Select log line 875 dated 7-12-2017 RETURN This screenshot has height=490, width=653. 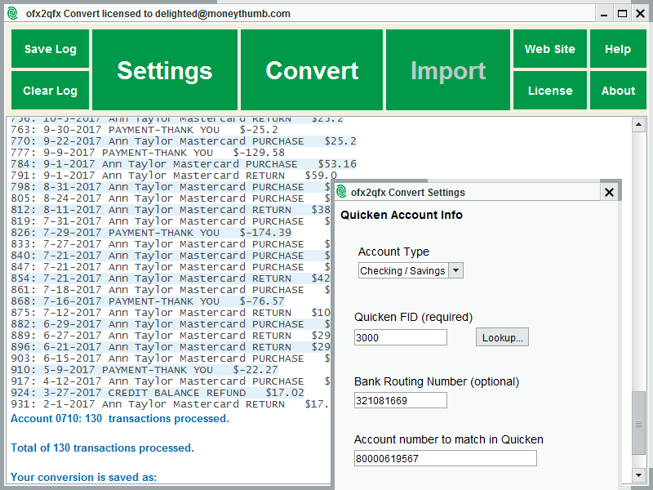[171, 313]
